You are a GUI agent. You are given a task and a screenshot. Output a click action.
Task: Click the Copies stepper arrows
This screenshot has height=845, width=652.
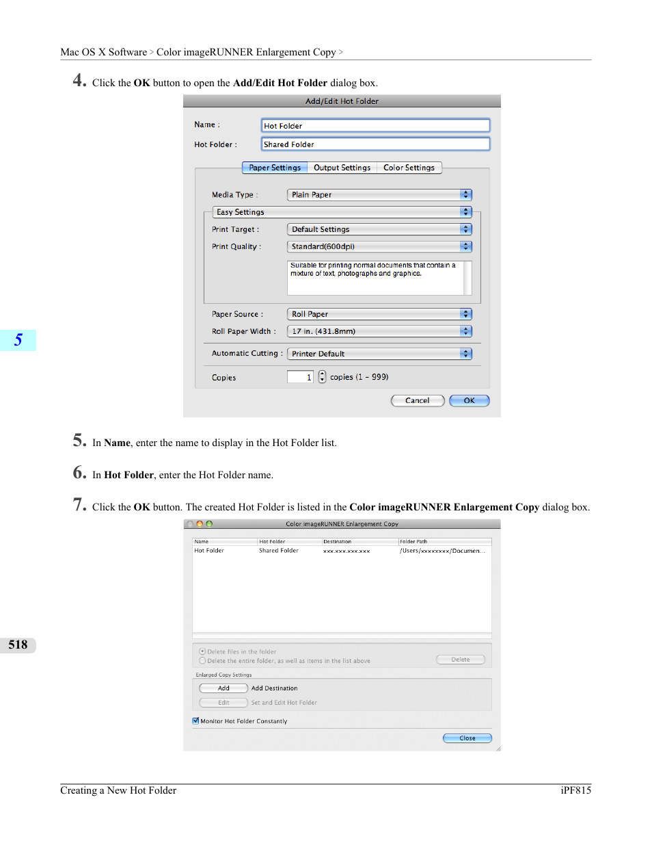pos(322,377)
